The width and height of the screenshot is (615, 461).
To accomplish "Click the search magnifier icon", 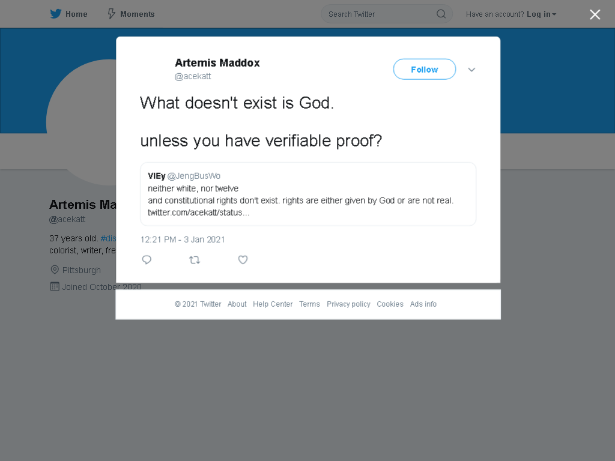I will [x=441, y=14].
